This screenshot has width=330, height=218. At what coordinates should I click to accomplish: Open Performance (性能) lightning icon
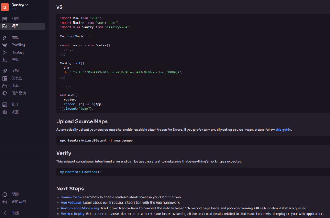coord(5,37)
